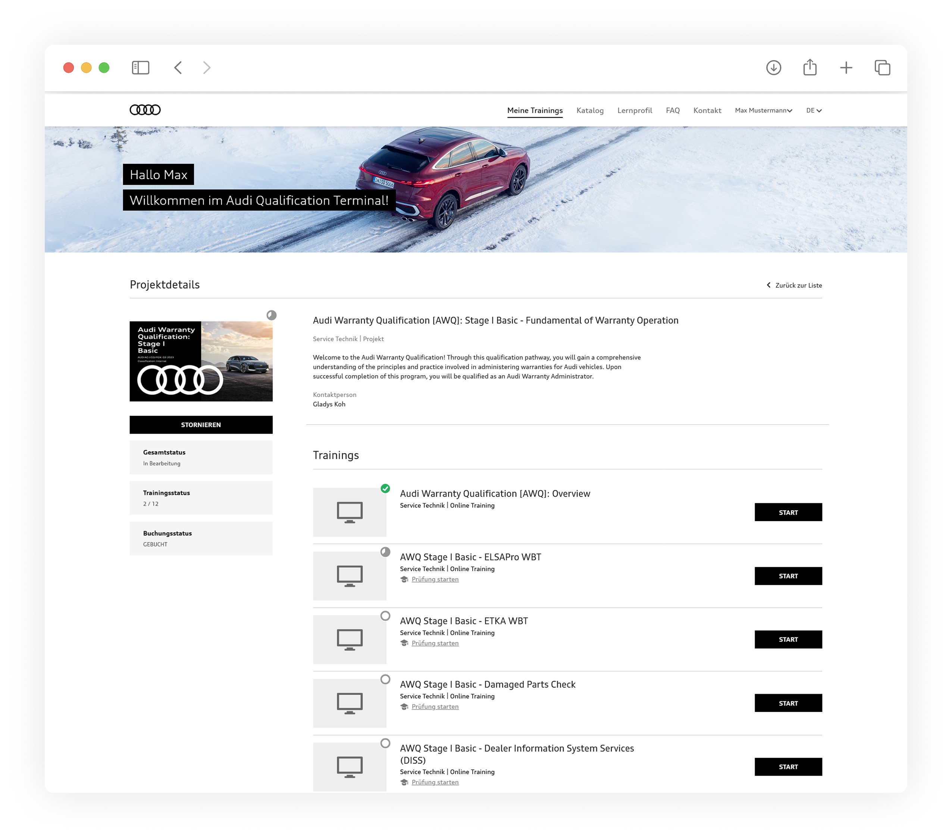Click the half-filled status circle on ELSAPro WBT
This screenshot has height=838, width=952.
(385, 552)
